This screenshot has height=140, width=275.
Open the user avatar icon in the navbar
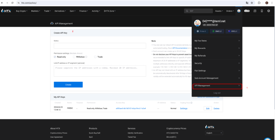(x=239, y=11)
